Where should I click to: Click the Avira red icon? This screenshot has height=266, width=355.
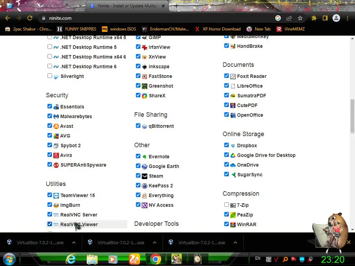(56, 156)
